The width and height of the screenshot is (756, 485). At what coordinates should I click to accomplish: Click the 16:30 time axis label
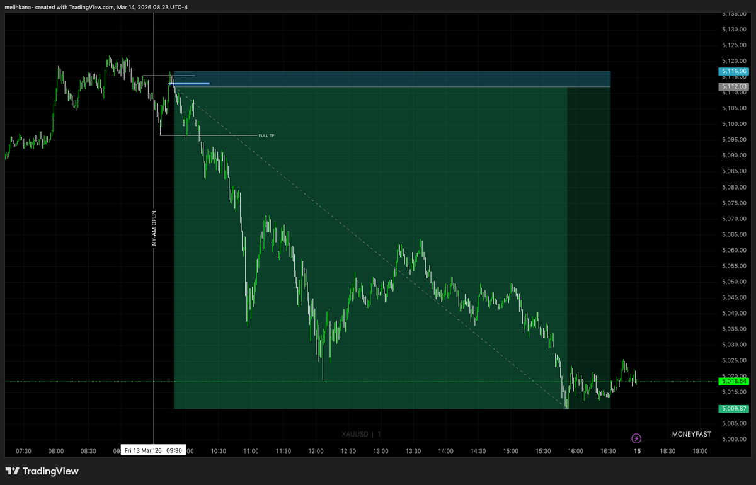pos(608,451)
